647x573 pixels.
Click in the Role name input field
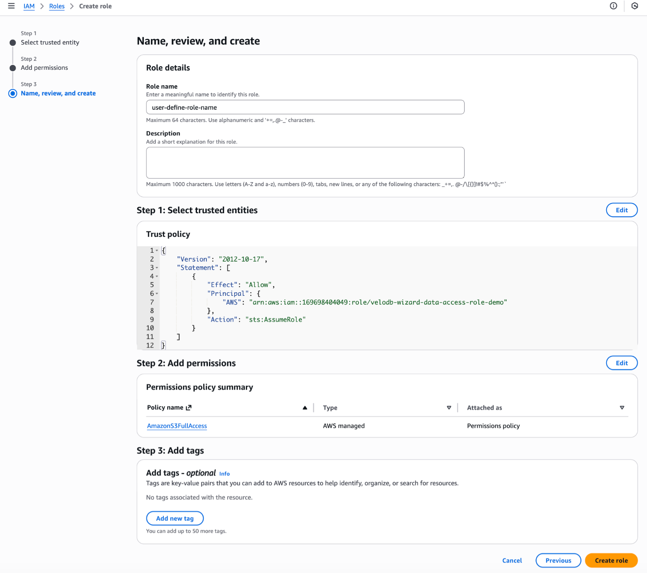coord(305,107)
